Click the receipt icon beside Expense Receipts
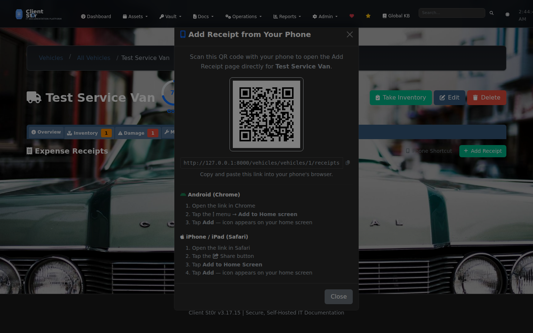This screenshot has height=333, width=533. tap(30, 151)
